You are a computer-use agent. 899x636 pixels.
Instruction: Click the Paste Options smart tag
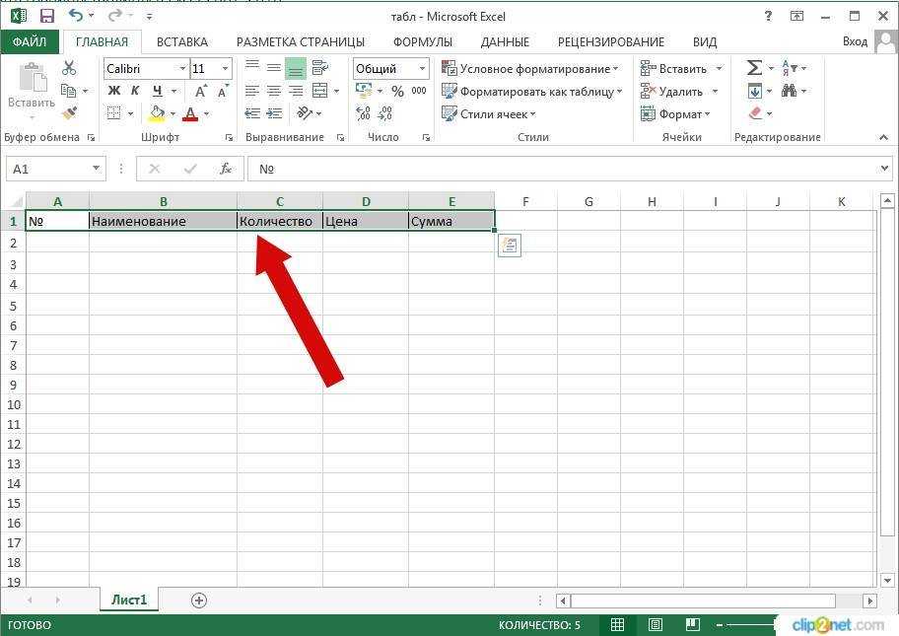pyautogui.click(x=509, y=246)
